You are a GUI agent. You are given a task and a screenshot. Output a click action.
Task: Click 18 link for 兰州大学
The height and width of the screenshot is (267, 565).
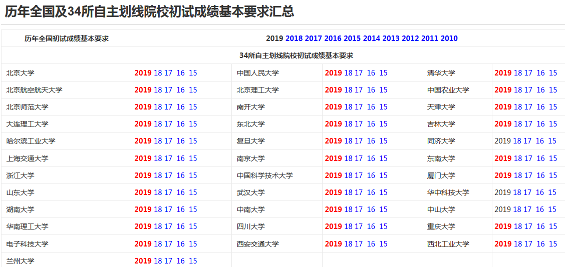click(x=158, y=261)
